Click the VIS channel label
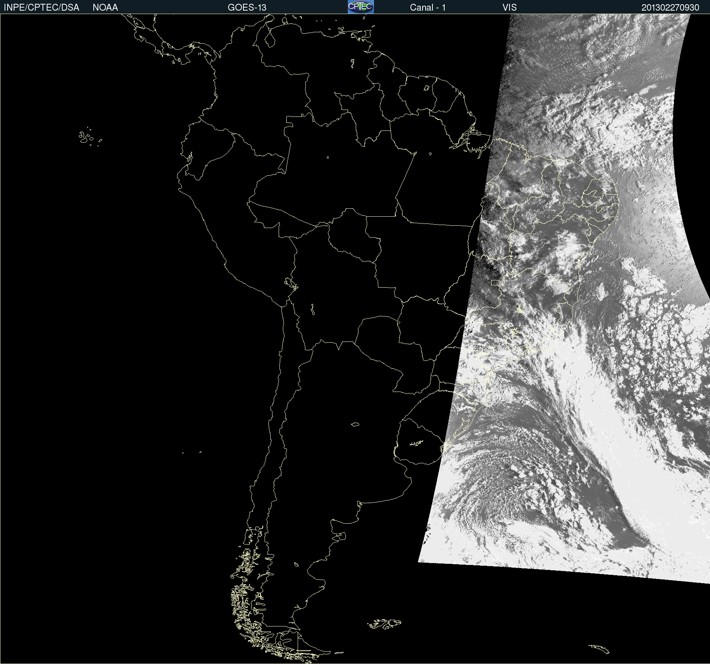710x664 pixels. [x=510, y=8]
